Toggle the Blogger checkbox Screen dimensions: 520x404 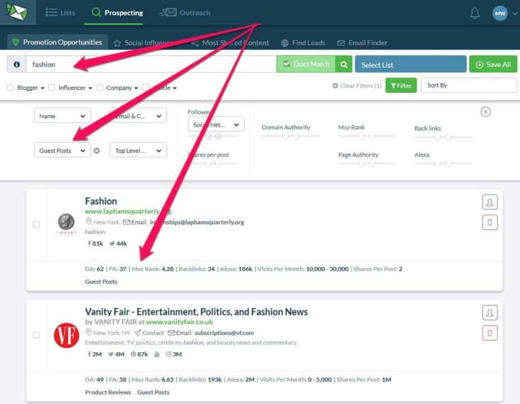tap(11, 87)
